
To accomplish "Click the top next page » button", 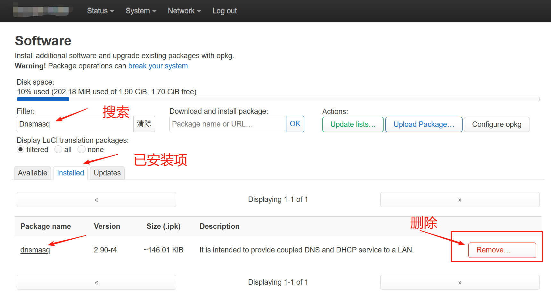I will point(460,200).
